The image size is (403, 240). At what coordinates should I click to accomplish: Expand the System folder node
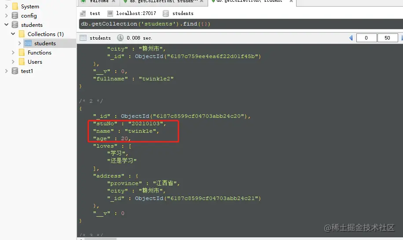7,6
